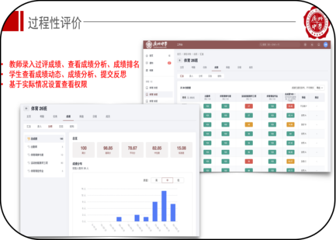Viewport: 336px width, 240px height.
Task: Open the home item at top of the left sidebar
Action: (150, 55)
